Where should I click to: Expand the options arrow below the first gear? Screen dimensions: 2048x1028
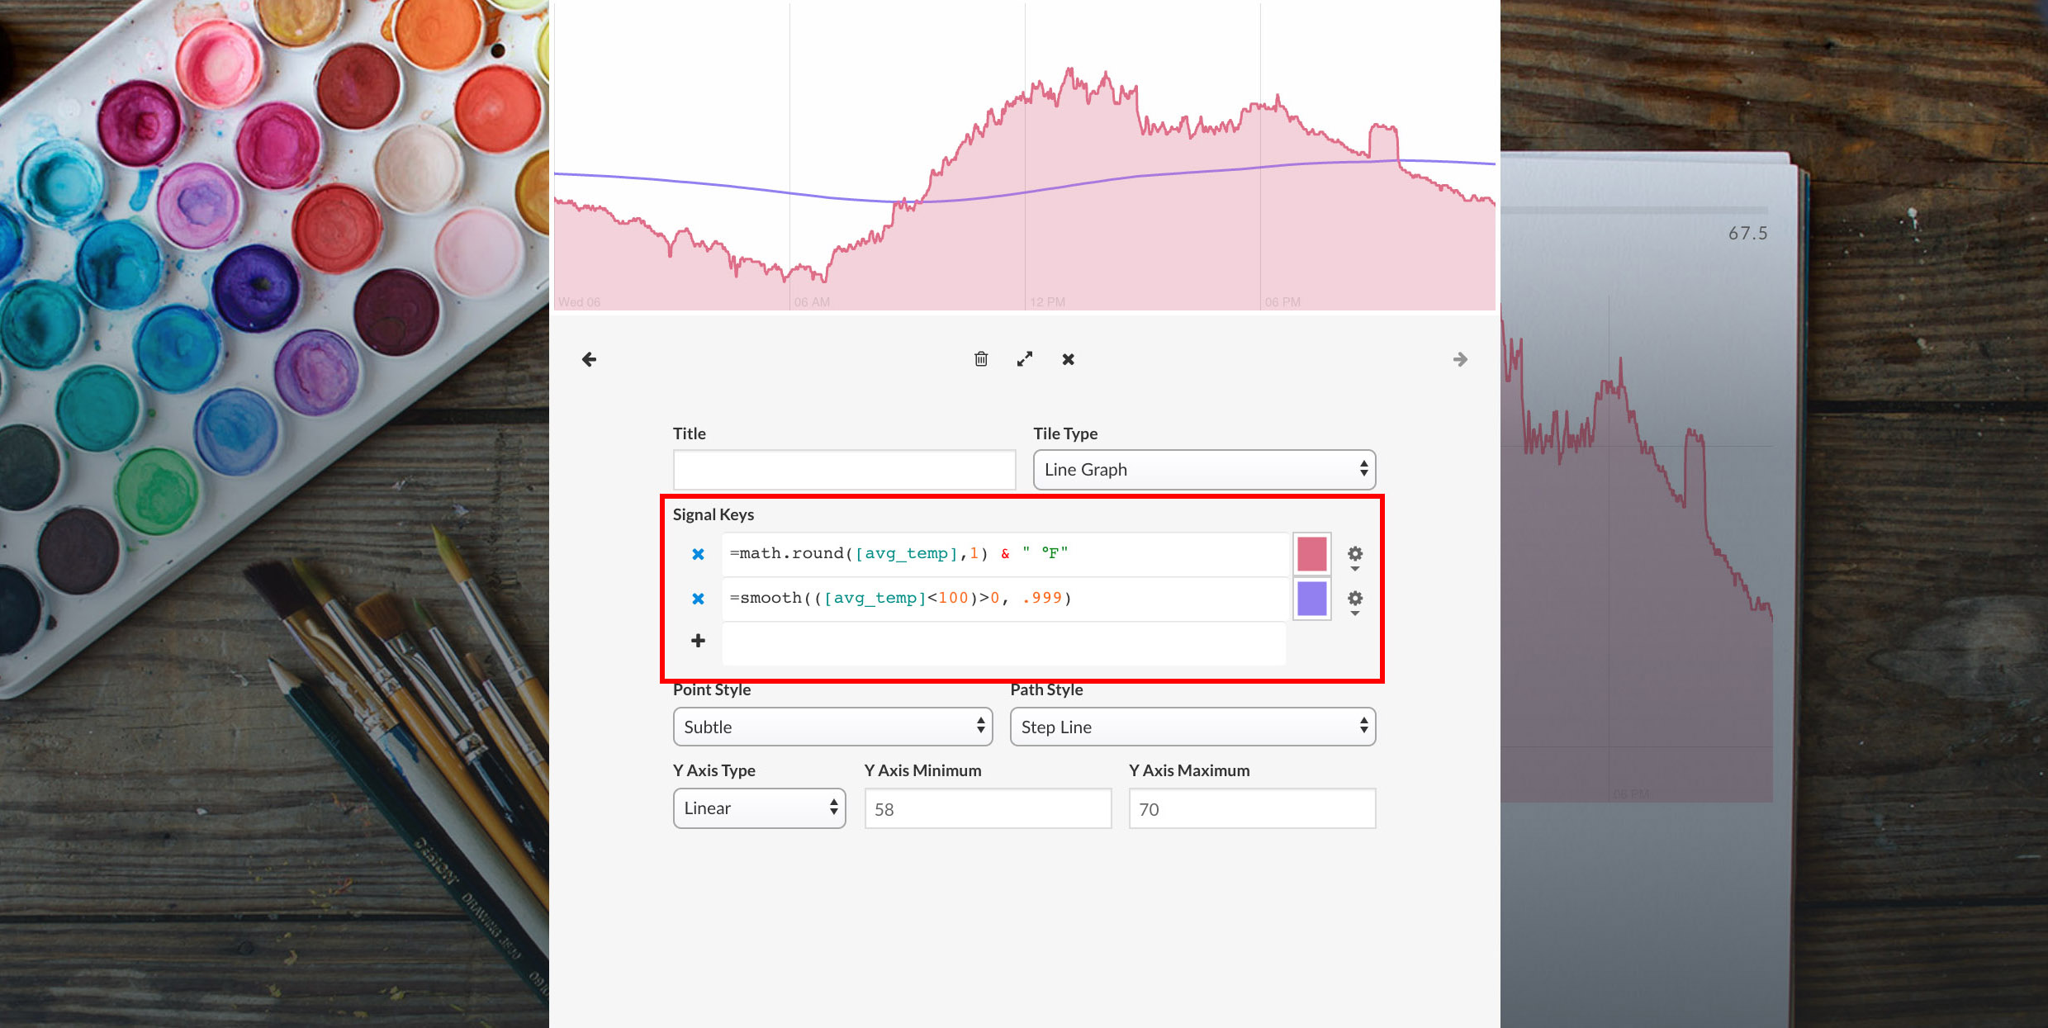pyautogui.click(x=1355, y=568)
